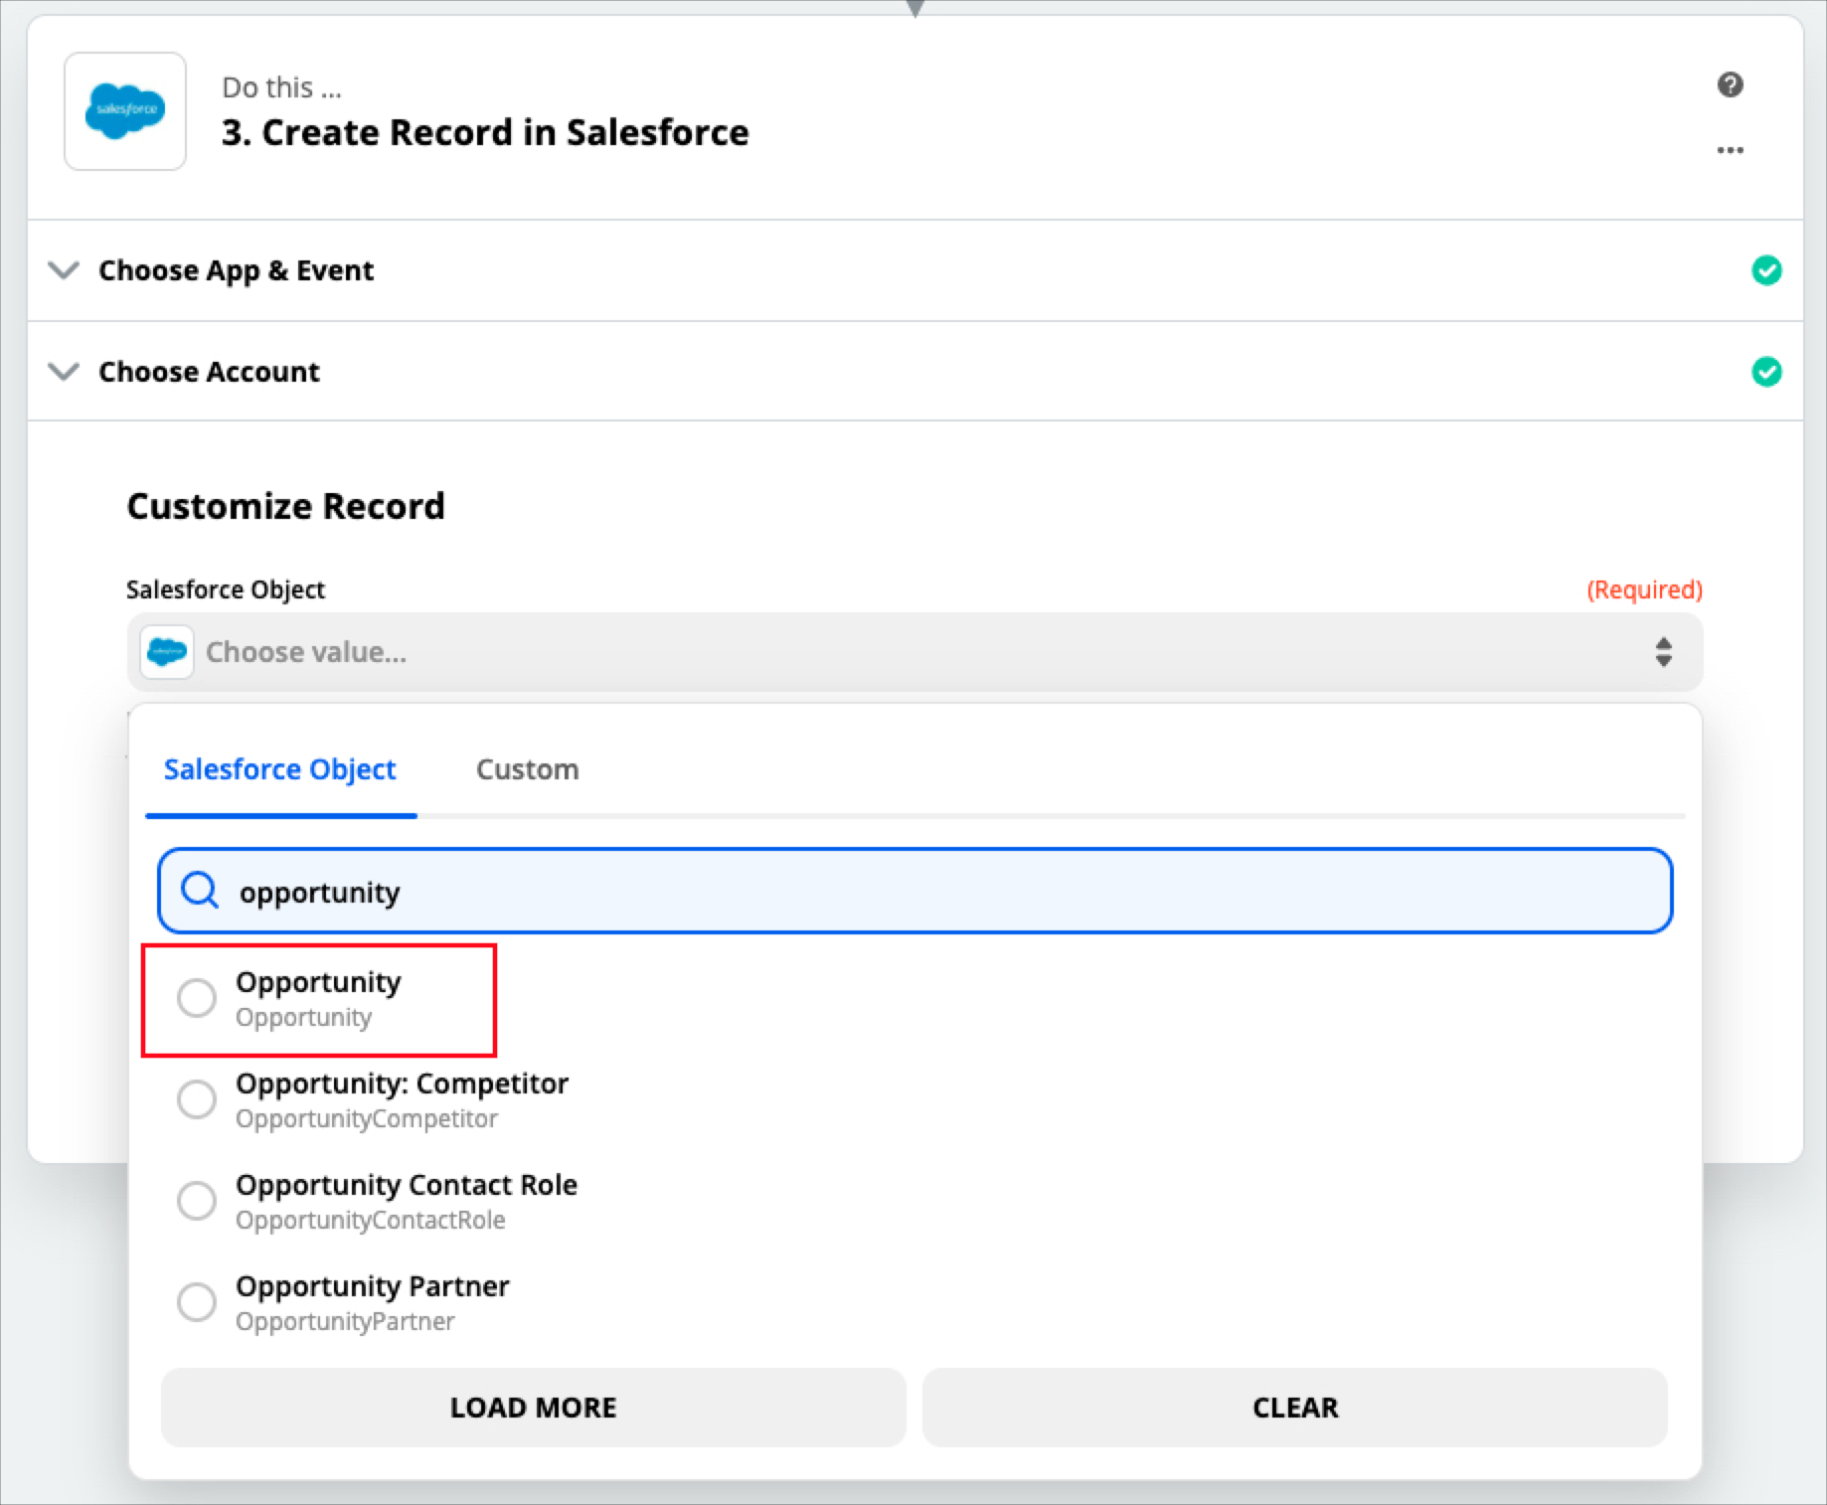Click the Opportunity Partner label text
Viewport: 1827px width, 1505px height.
point(373,1286)
